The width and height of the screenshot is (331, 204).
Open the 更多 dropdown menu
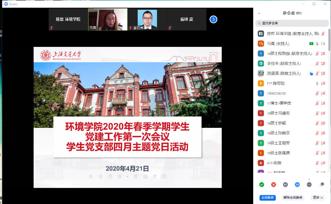coord(318,198)
